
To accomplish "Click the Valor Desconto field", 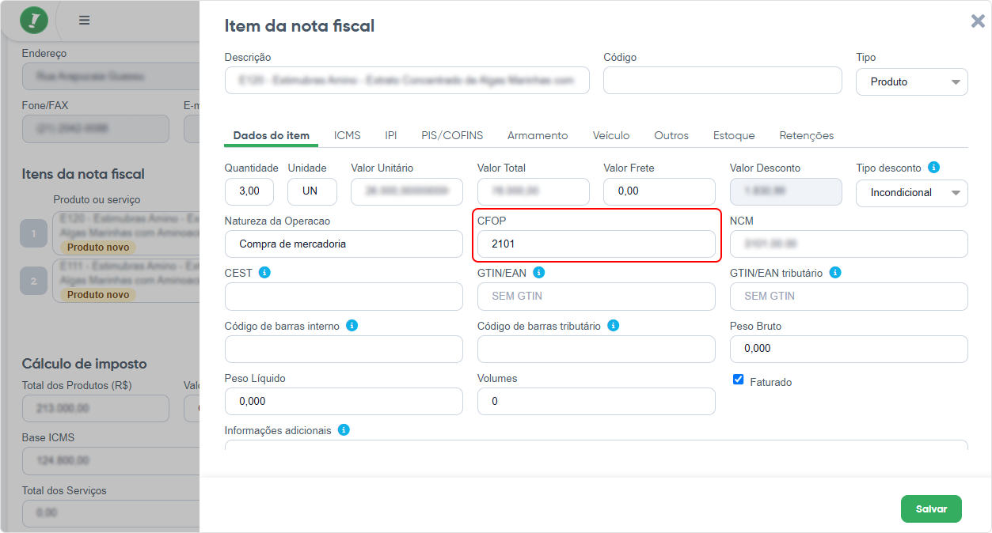I will pos(786,191).
